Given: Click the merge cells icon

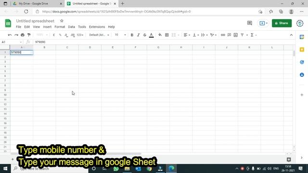Looking at the screenshot, I should pyautogui.click(x=174, y=35).
